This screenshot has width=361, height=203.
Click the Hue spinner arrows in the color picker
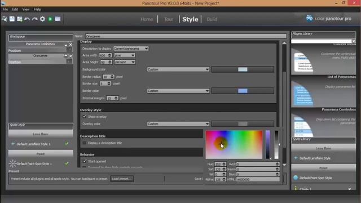(224, 164)
